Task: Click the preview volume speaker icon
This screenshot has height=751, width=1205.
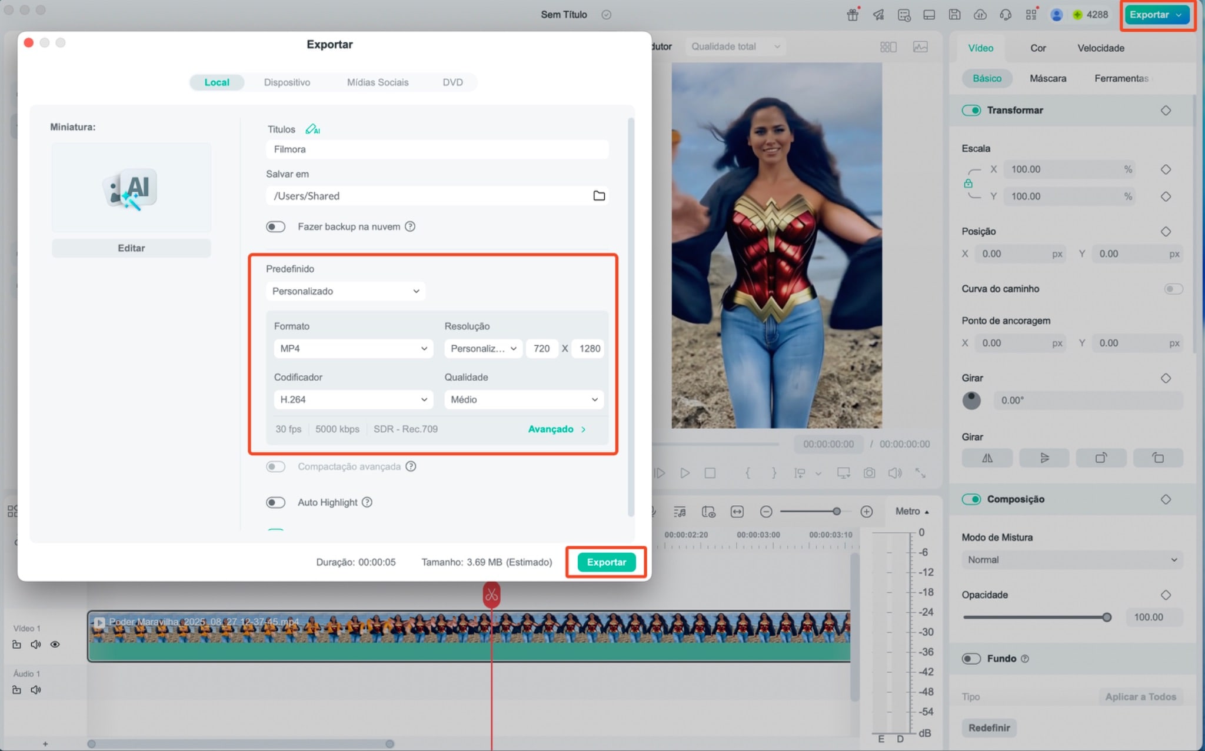Action: 895,473
